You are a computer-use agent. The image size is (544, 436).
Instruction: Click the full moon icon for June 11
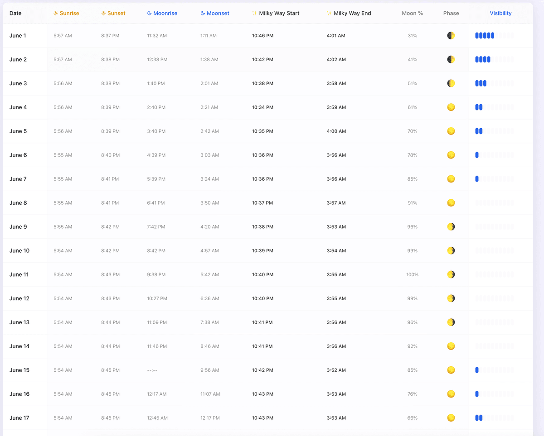tap(451, 275)
